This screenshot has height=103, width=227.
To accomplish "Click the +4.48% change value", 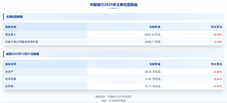I will pos(217,34).
